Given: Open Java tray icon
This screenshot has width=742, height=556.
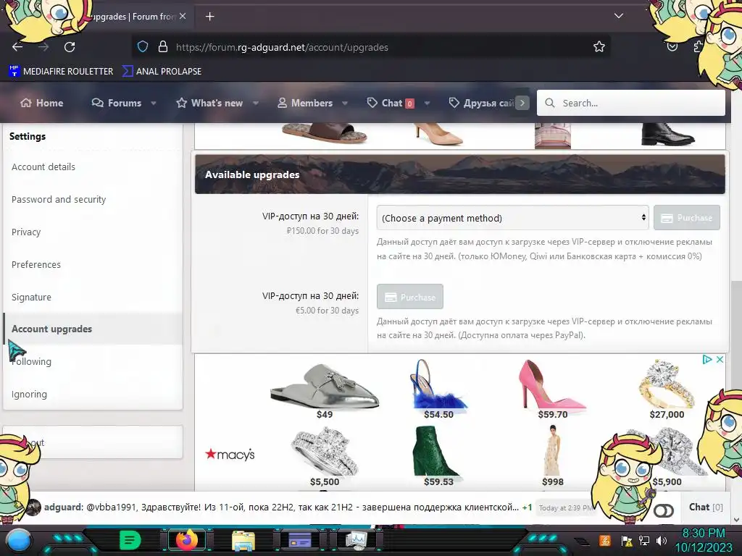Looking at the screenshot, I should coord(605,541).
